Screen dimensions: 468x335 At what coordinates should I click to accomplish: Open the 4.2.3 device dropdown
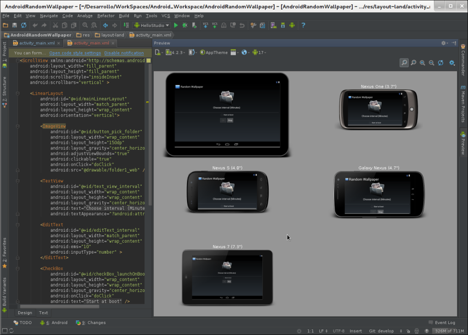pos(175,53)
